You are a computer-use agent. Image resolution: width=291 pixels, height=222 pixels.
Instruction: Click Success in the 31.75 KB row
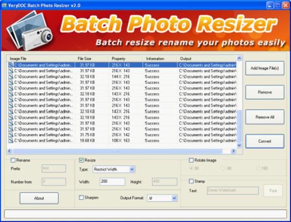[152, 135]
